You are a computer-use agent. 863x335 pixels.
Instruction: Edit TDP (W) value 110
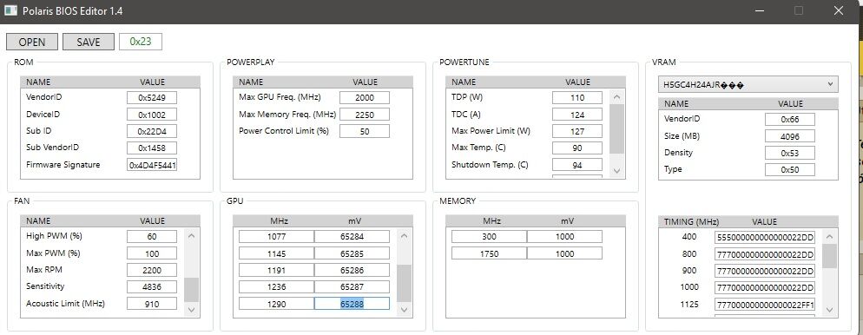point(576,97)
